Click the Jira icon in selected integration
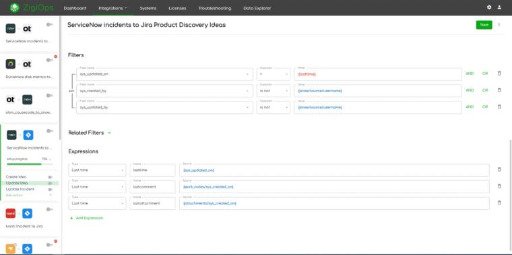Screen dimensions: 512x255 click(28, 135)
